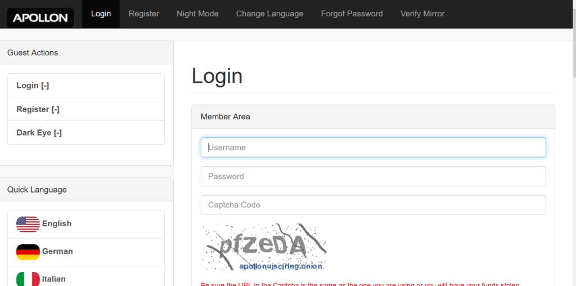Choose English language text link
Image resolution: width=576 pixels, height=286 pixels.
tap(57, 224)
